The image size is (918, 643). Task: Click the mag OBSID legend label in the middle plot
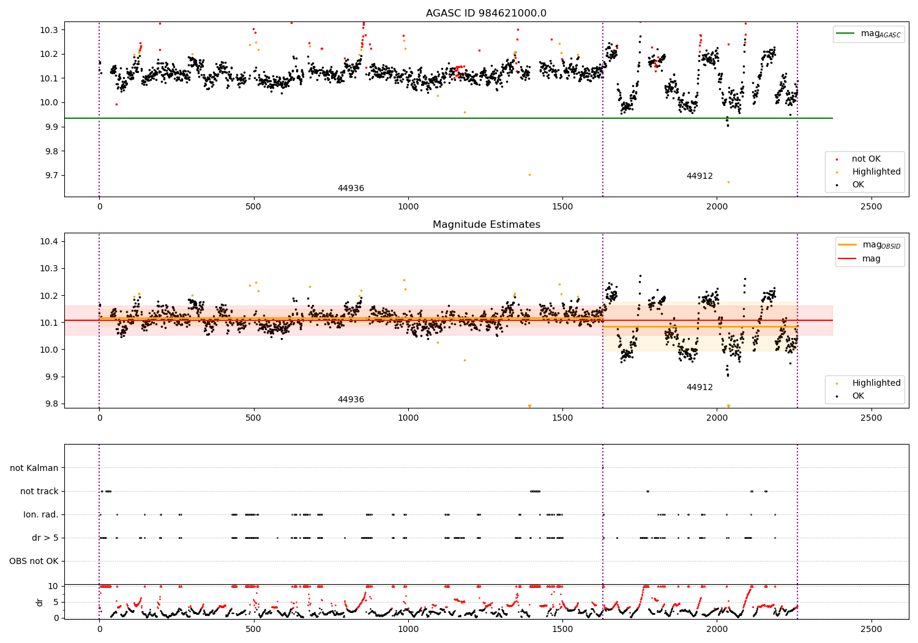point(881,245)
